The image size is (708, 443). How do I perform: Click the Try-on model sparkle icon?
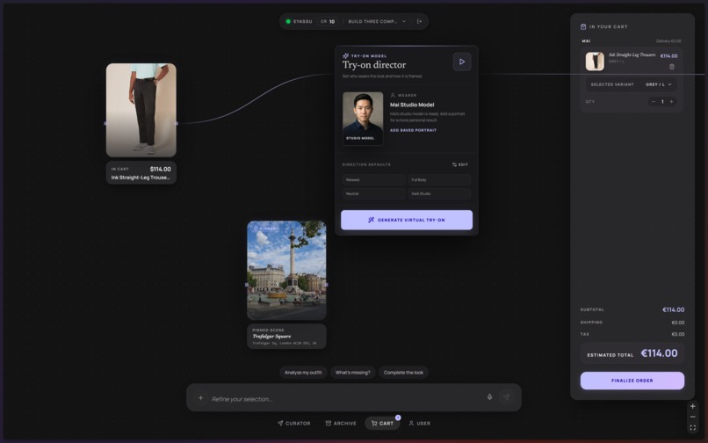(x=345, y=56)
